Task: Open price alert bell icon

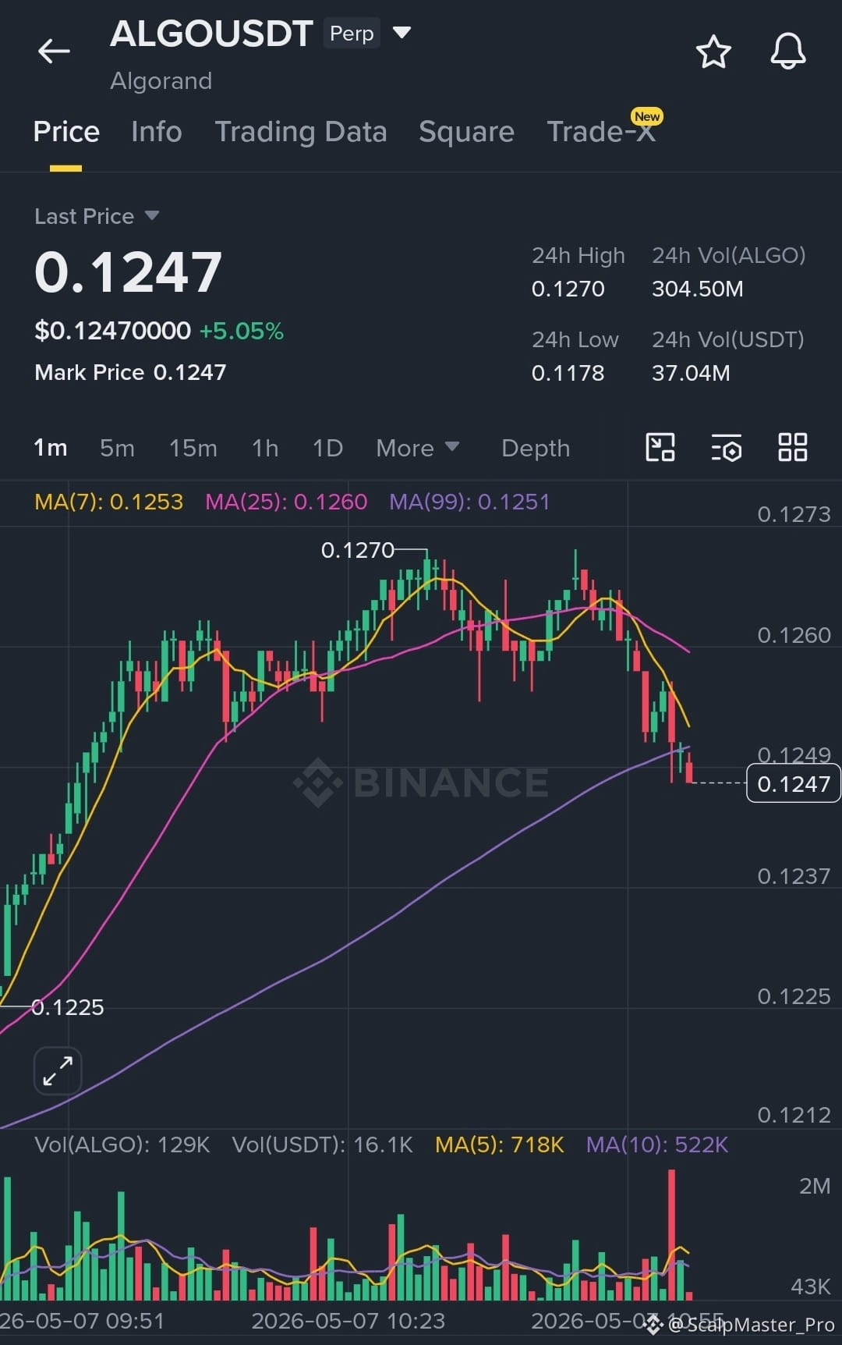Action: [x=787, y=51]
